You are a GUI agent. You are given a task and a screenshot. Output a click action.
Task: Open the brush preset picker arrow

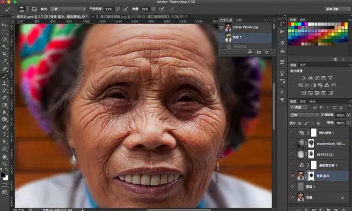click(27, 9)
